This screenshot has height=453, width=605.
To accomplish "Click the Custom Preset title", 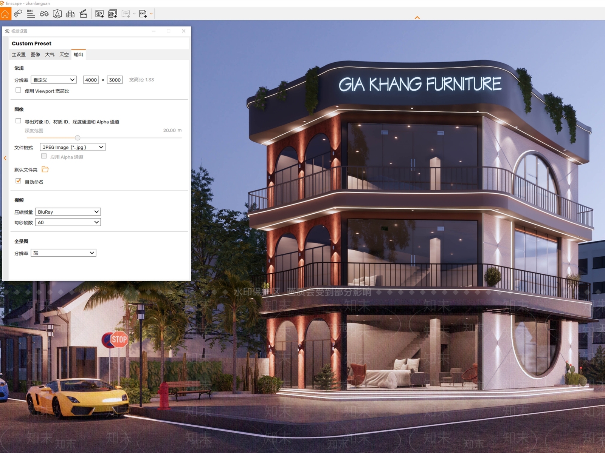I will pos(31,43).
